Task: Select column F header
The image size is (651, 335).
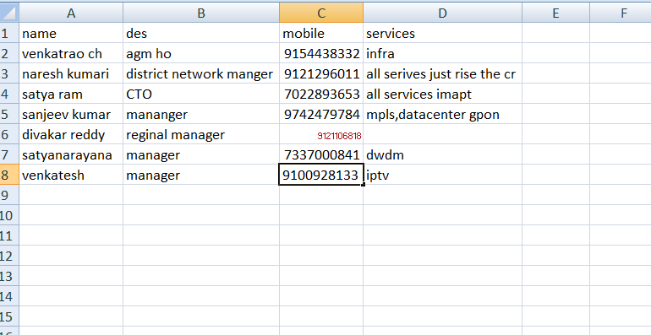Action: [x=621, y=13]
